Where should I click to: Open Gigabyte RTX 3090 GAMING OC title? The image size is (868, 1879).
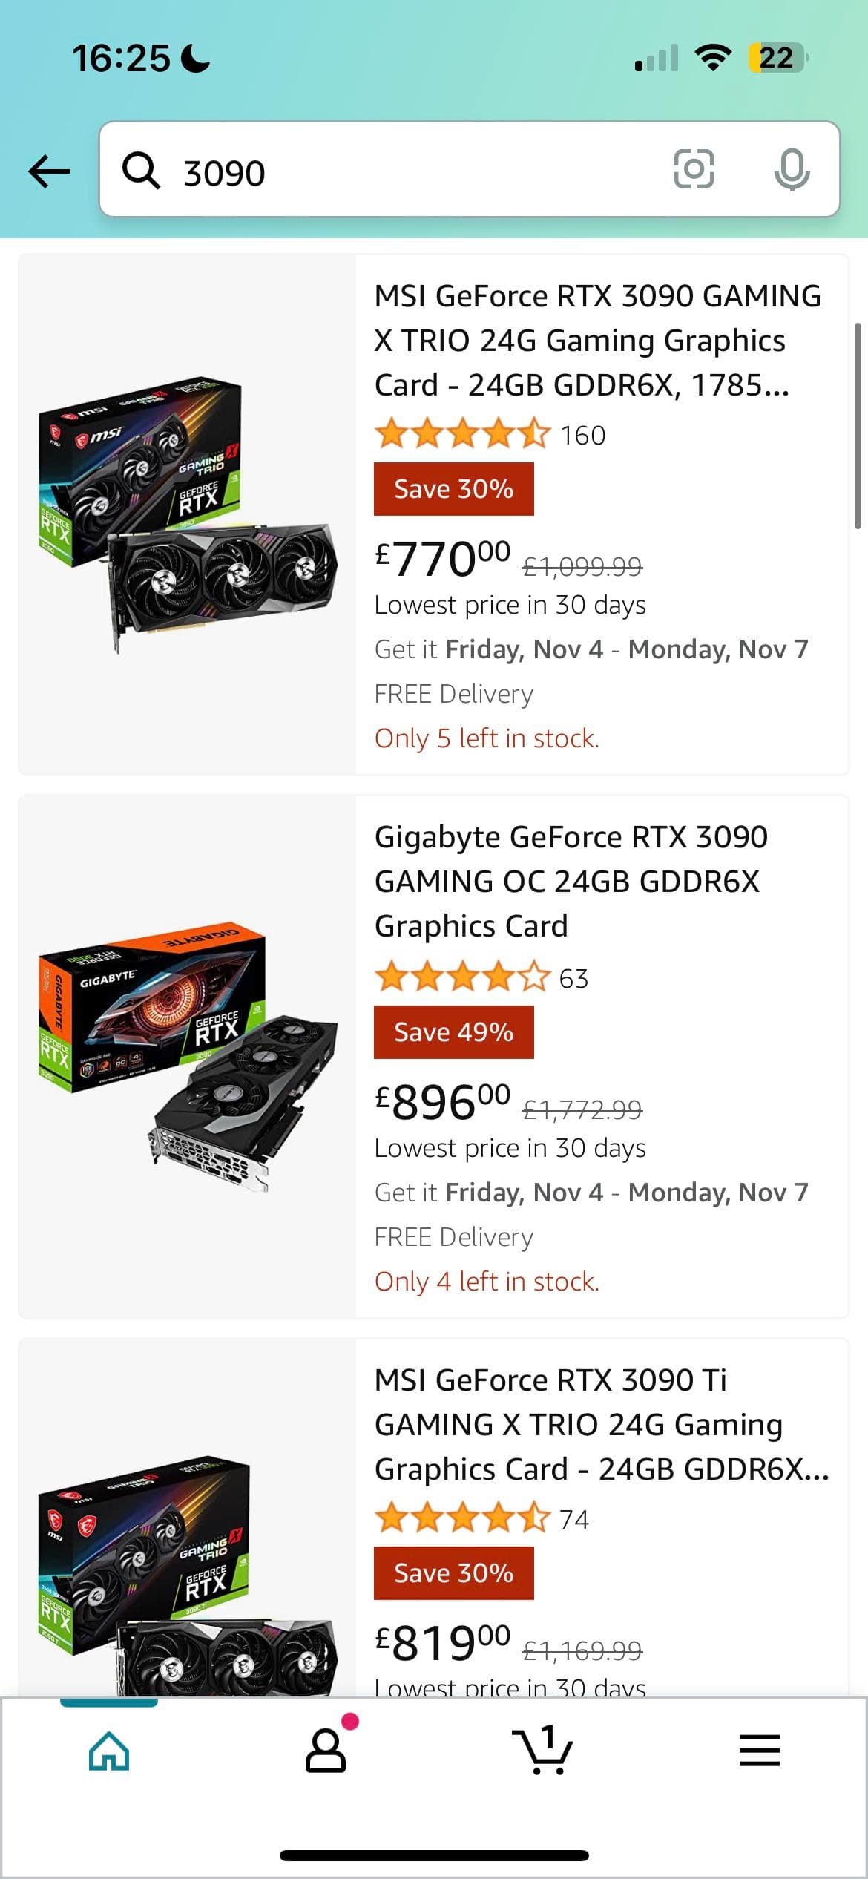(x=571, y=882)
